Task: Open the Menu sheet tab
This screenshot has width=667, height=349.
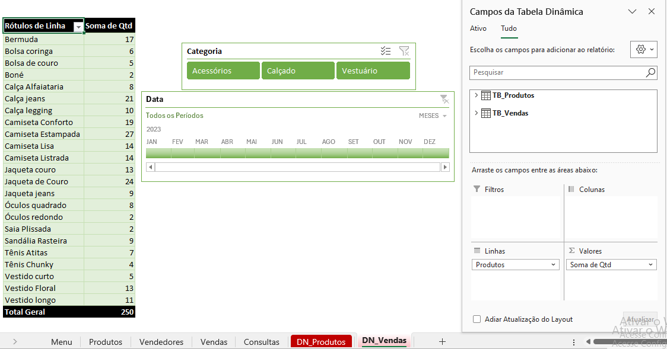Action: pos(62,342)
